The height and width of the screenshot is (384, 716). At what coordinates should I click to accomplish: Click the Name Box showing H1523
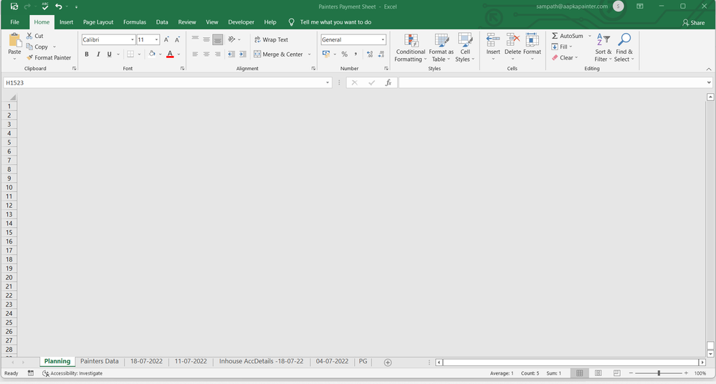pyautogui.click(x=168, y=82)
